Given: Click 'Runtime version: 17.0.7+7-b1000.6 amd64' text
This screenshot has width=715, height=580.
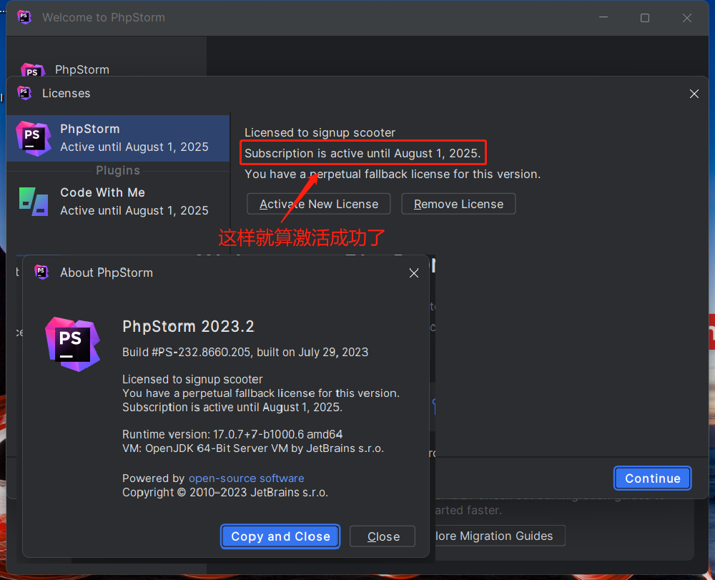Looking at the screenshot, I should [232, 434].
